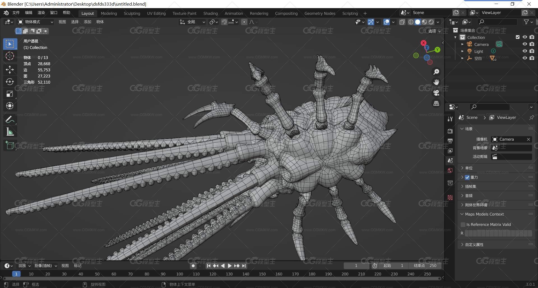The image size is (538, 288).
Task: Pick the Scale tool
Action: [10, 94]
